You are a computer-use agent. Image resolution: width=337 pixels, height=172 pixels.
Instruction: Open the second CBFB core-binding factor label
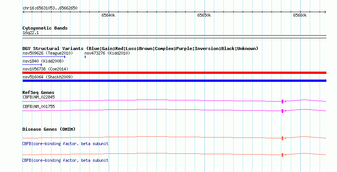click(x=66, y=160)
